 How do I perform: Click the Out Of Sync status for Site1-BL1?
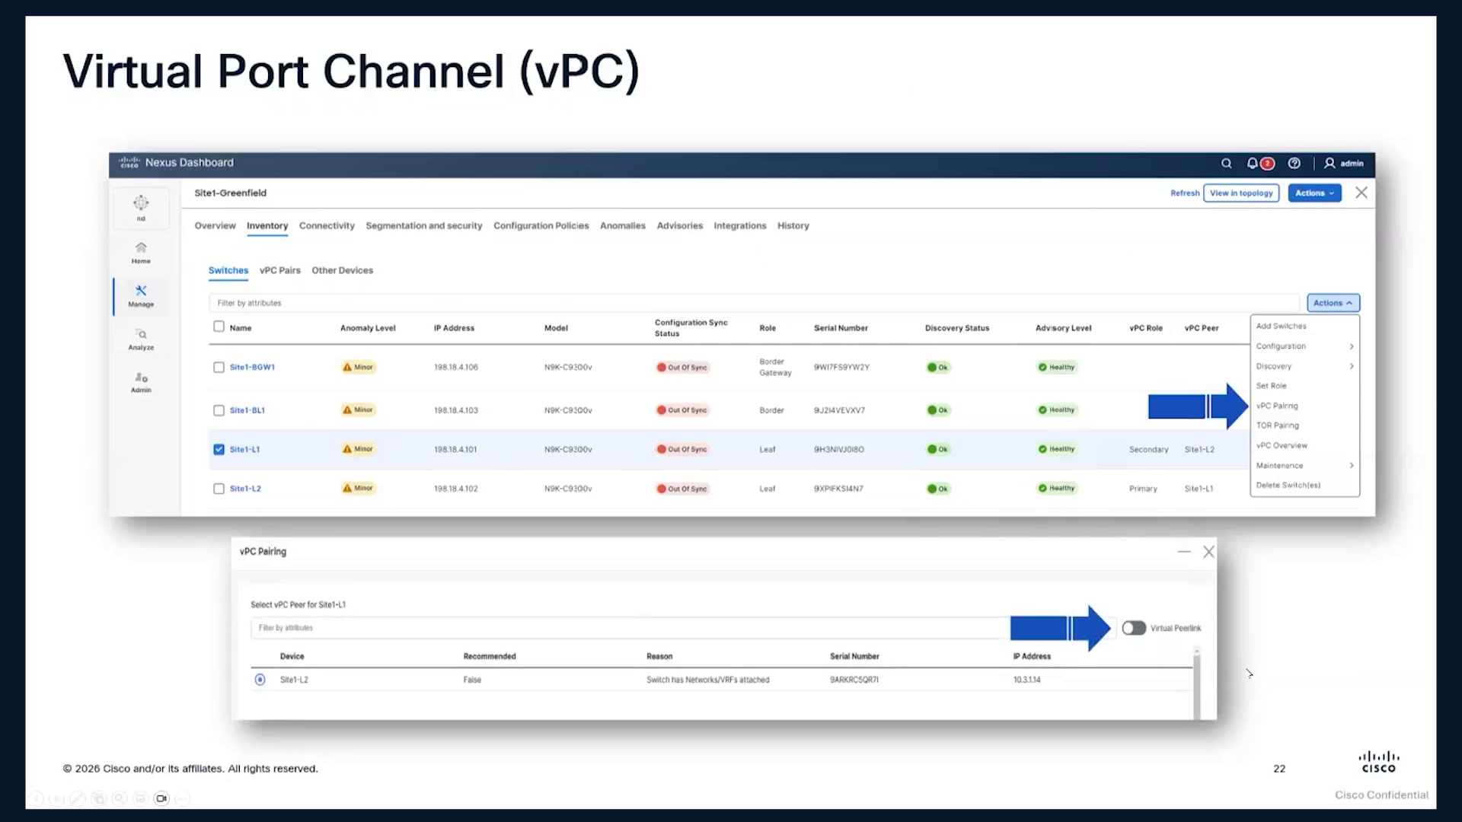(x=682, y=410)
